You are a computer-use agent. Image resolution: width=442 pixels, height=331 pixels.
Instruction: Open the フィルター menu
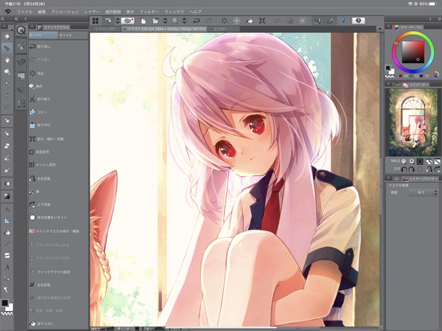149,12
